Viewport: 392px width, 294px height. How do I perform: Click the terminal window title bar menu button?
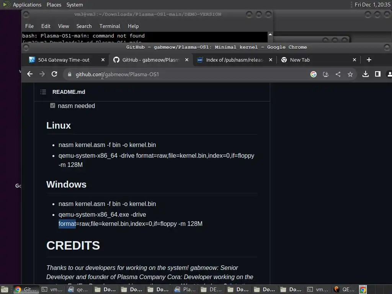point(26,14)
